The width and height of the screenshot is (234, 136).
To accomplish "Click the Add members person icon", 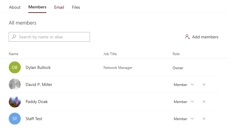I will [x=187, y=37].
